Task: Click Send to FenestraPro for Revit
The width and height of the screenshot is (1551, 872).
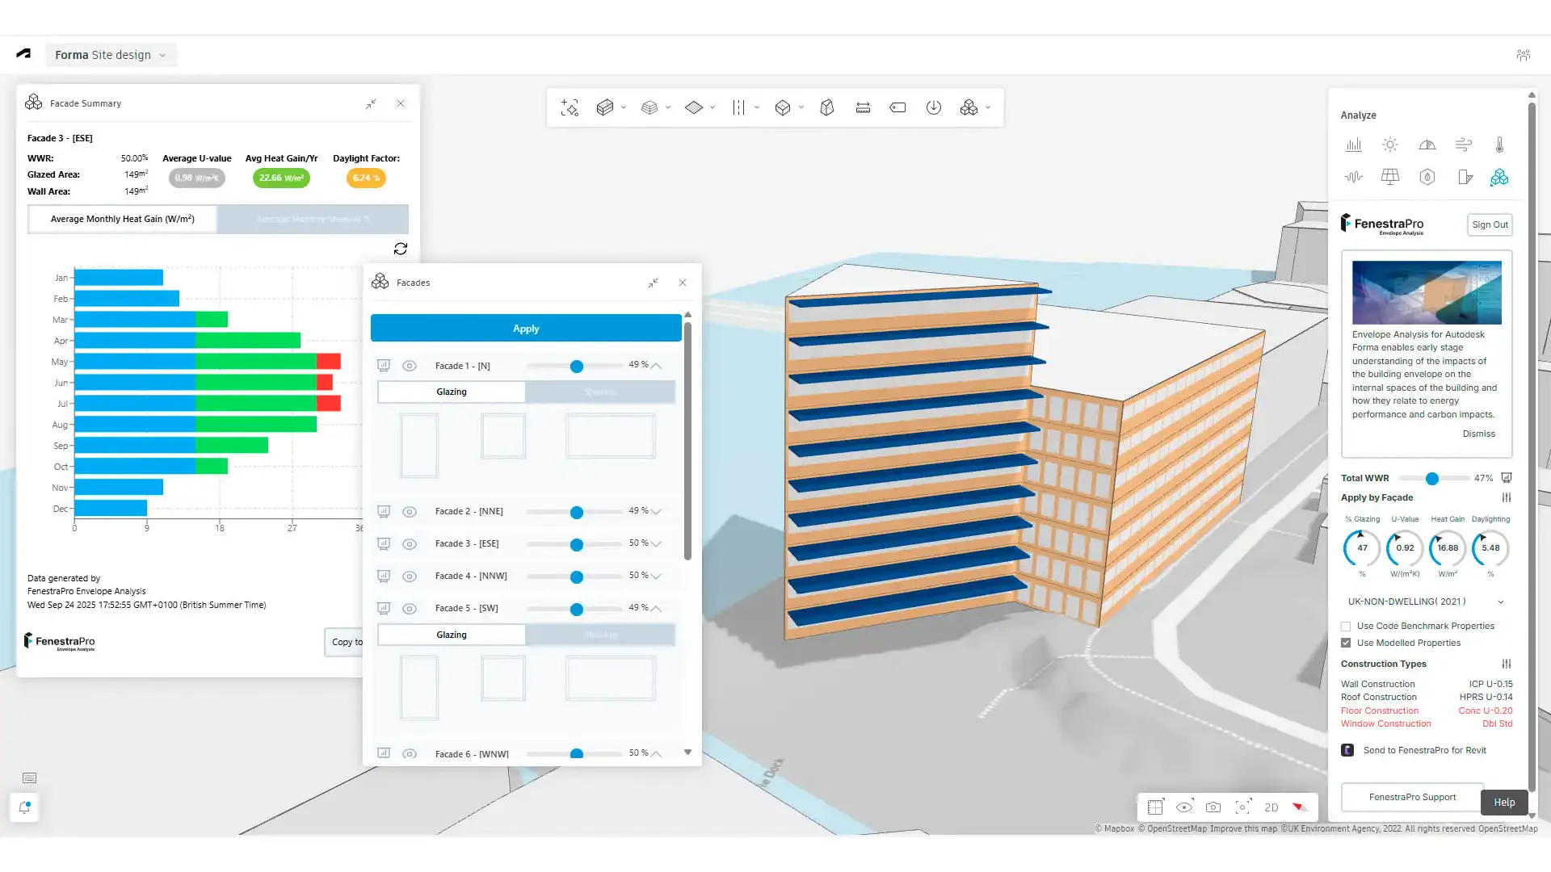Action: pos(1424,751)
